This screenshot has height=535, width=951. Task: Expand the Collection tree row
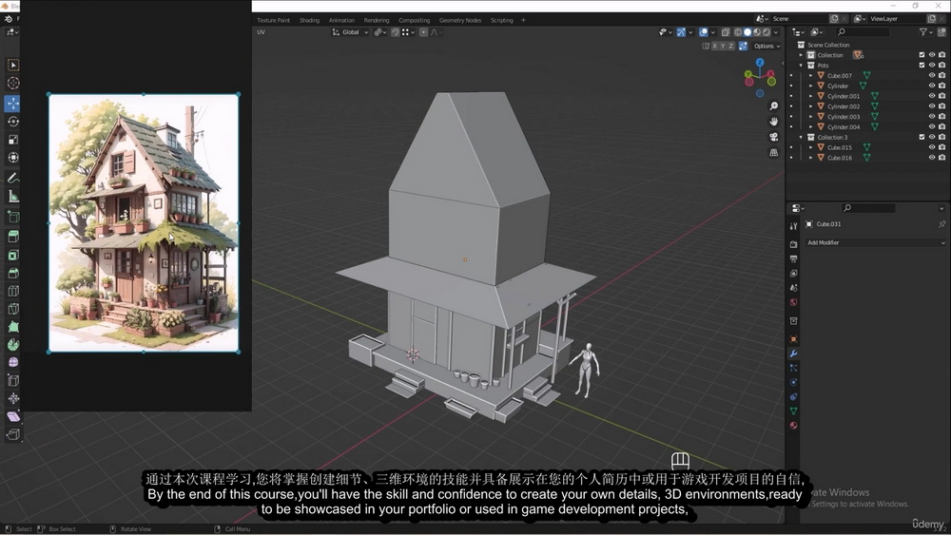[x=801, y=55]
